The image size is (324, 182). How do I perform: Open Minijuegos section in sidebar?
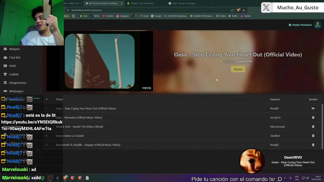[16, 91]
